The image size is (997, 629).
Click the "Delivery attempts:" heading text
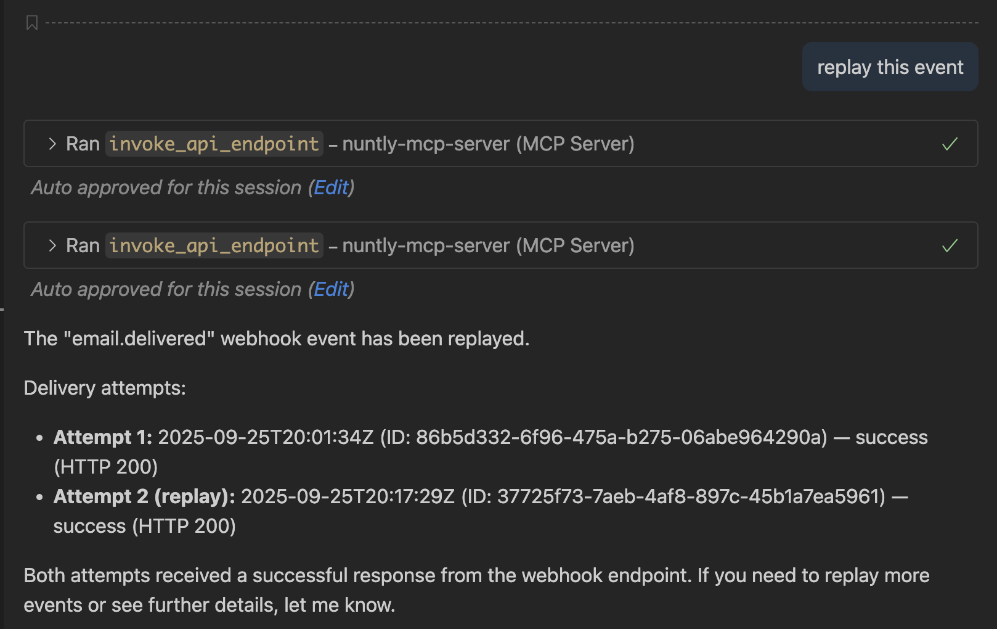[105, 388]
